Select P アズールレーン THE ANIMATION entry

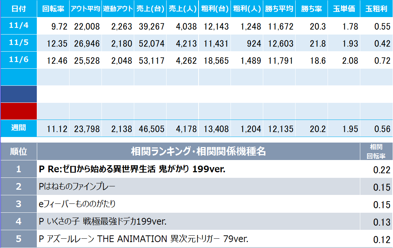144,239
